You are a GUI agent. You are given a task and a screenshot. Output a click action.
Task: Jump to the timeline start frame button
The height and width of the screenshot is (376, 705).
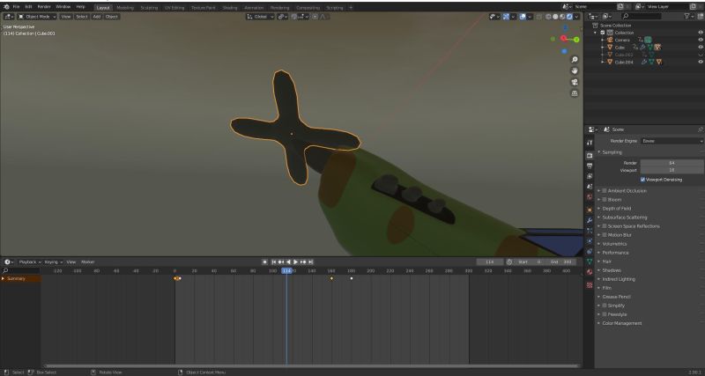[x=273, y=262]
